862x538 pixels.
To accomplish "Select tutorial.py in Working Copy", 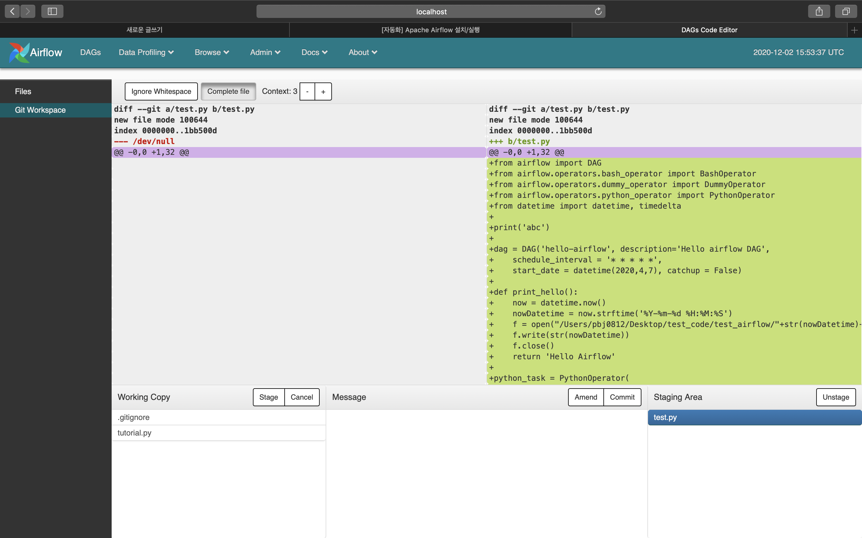I will 135,433.
